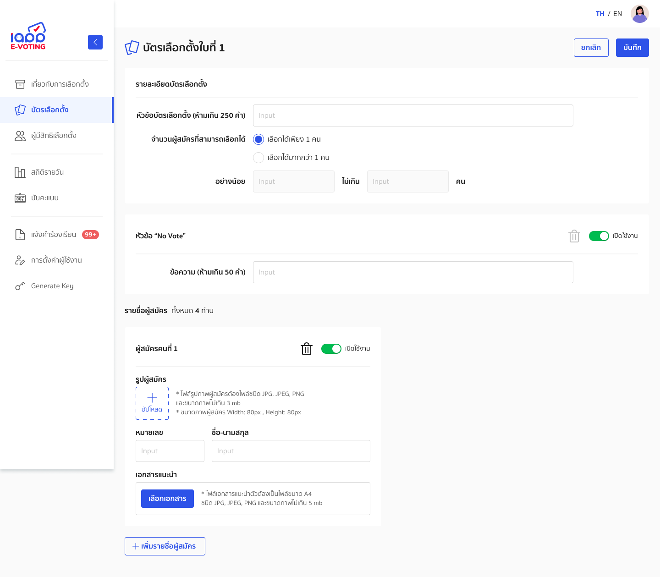Click the ballot cards icon in sidebar
This screenshot has width=660, height=577.
[x=20, y=110]
